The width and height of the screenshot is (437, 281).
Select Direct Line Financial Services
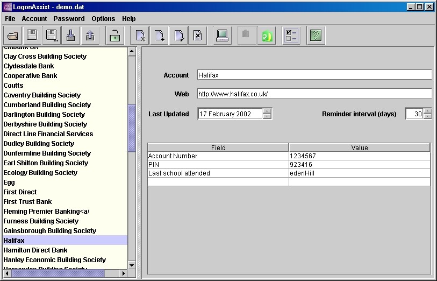coord(65,134)
